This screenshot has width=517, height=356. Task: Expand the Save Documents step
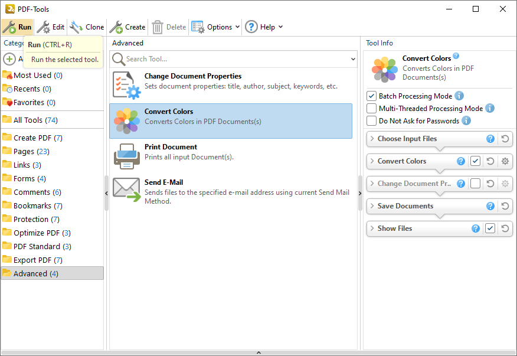tap(372, 206)
